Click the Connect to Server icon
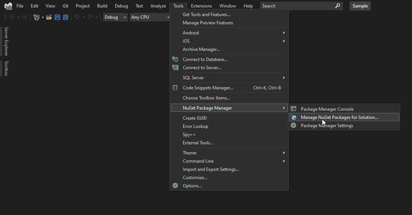 [175, 67]
